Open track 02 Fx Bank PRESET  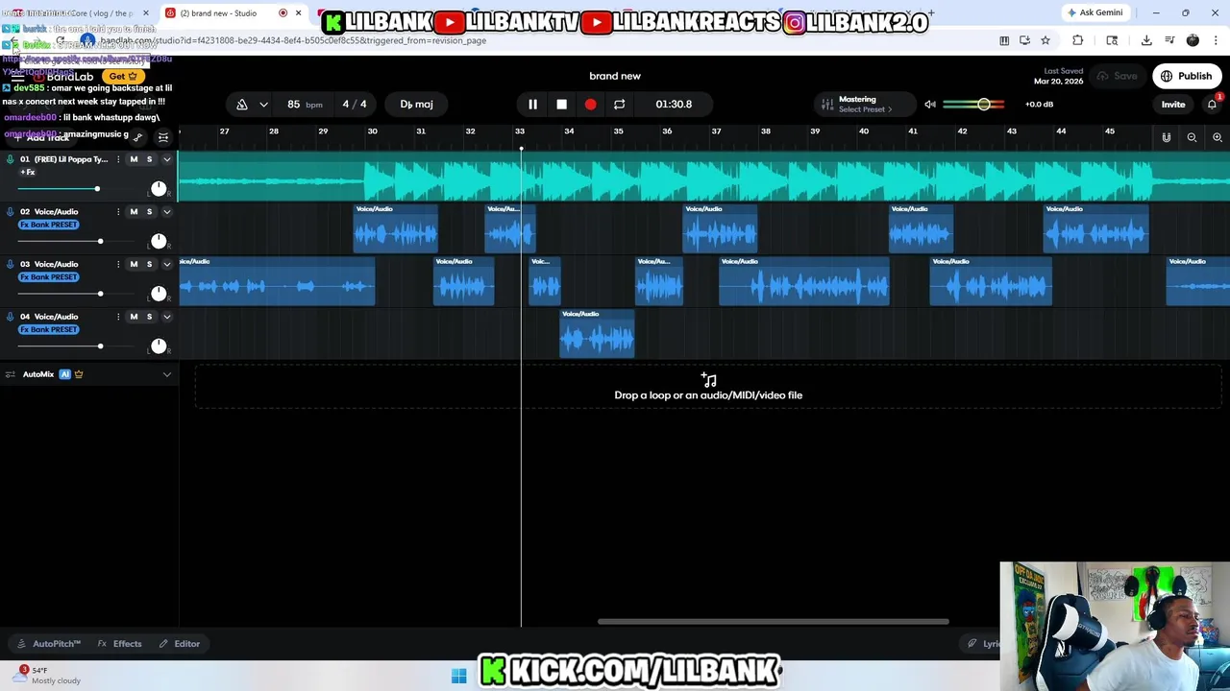click(49, 225)
